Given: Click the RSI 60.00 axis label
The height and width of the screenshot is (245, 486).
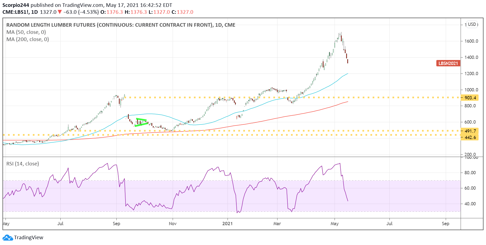Looking at the screenshot, I should pos(470,188).
